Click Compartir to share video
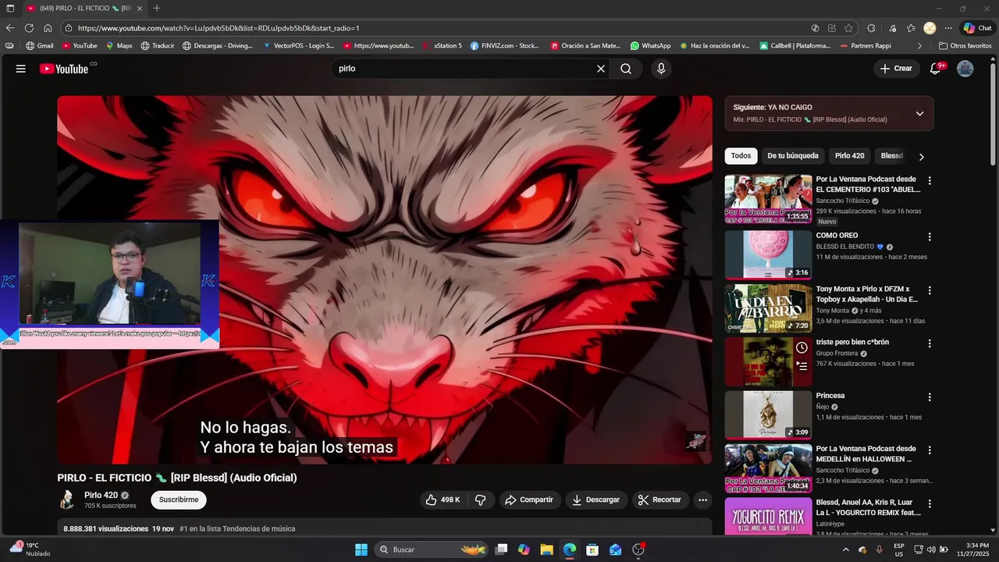This screenshot has height=562, width=999. 529,500
